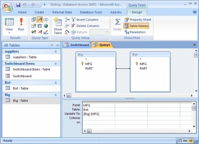Collapse the Bot group
The width and height of the screenshot is (199, 144).
coord(56,83)
